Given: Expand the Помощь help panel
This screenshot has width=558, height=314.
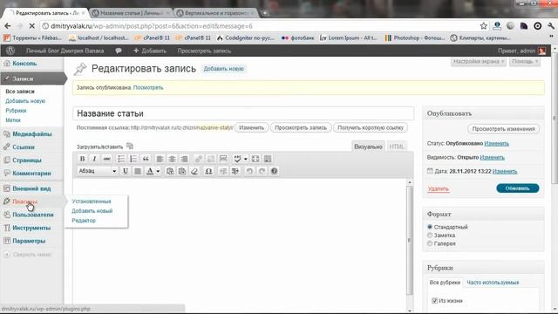Looking at the screenshot, I should click(x=525, y=61).
